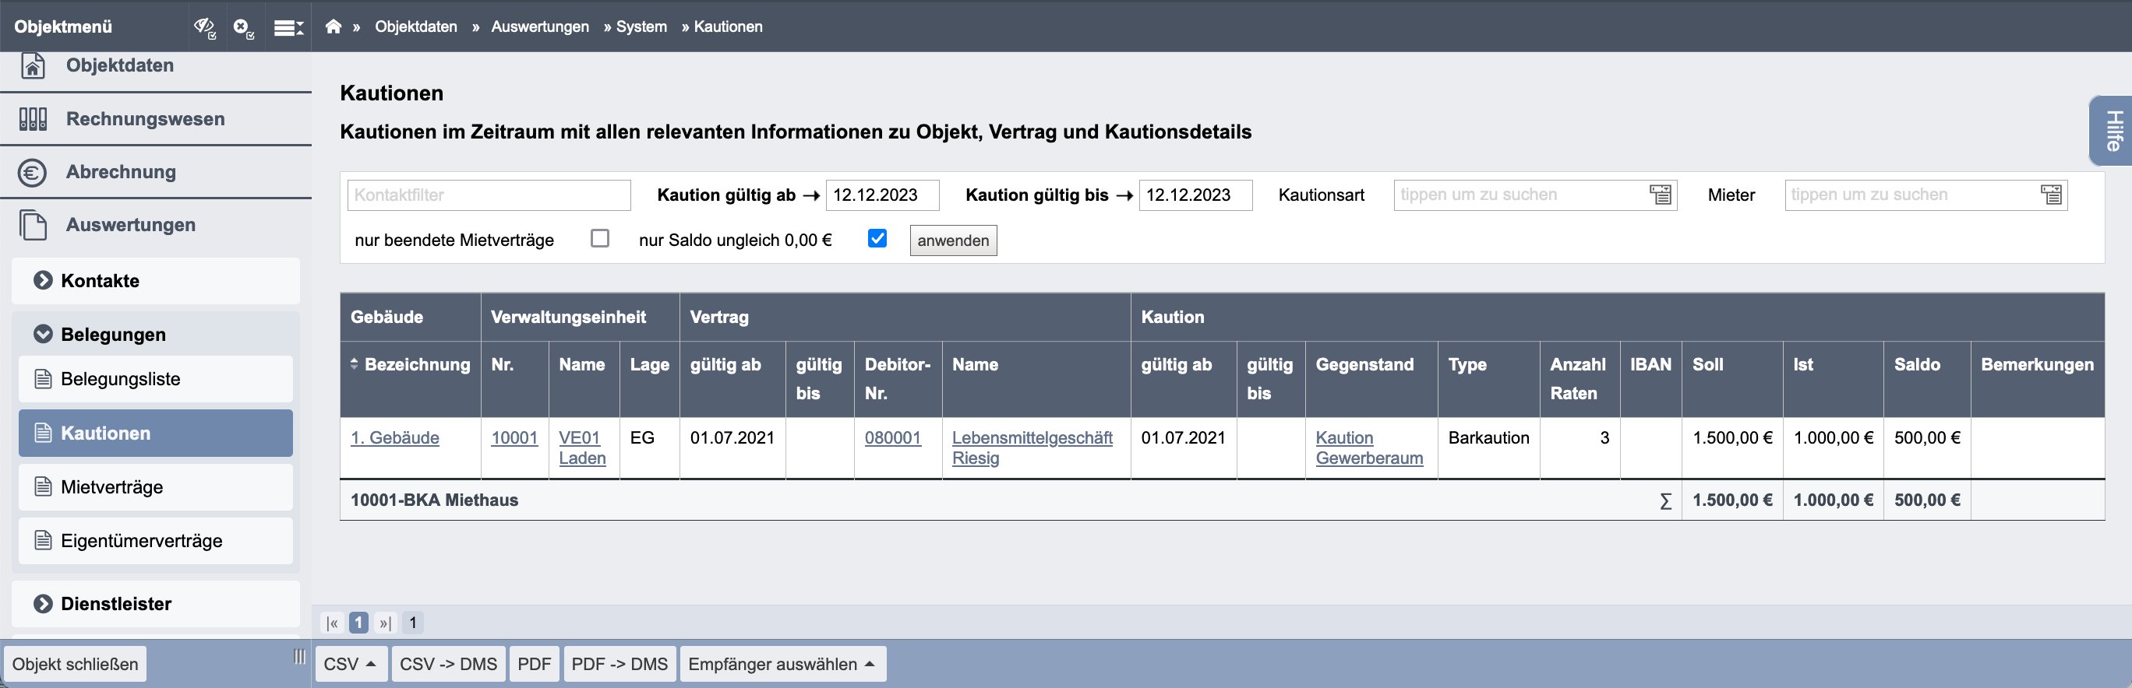
Task: Click the 'anwenden' button
Action: (x=954, y=240)
